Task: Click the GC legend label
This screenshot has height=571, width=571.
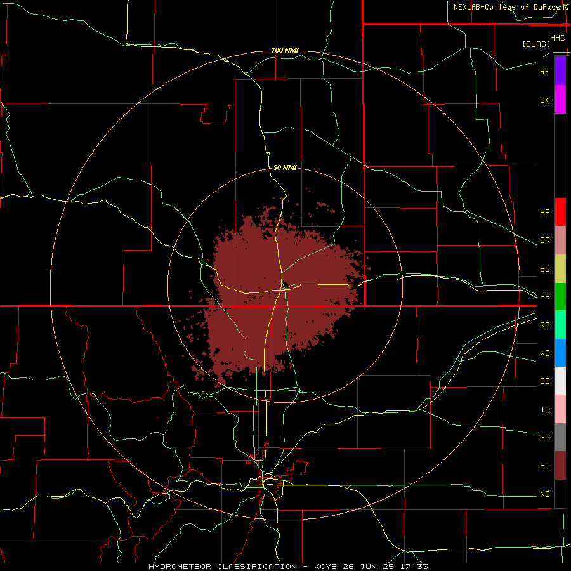Action: click(544, 438)
